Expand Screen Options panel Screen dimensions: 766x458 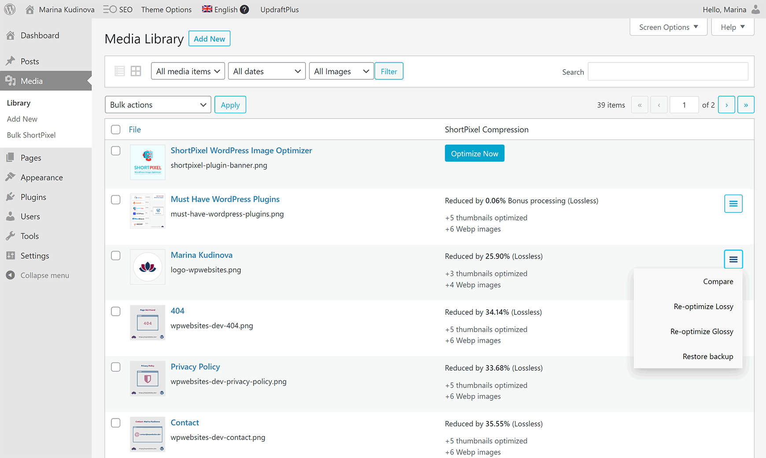(x=668, y=27)
